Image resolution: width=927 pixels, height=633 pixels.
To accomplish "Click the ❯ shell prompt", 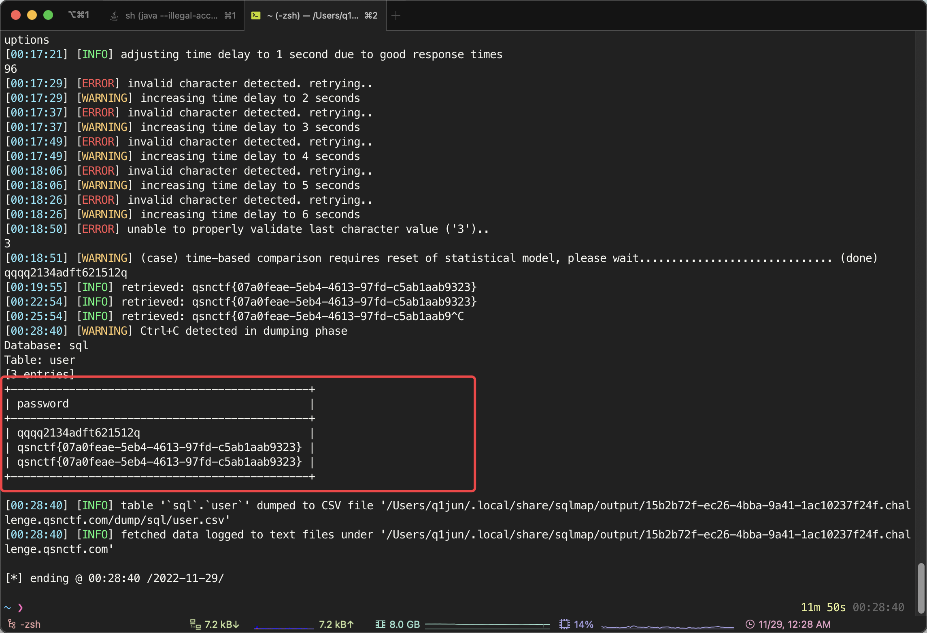I will pos(20,608).
